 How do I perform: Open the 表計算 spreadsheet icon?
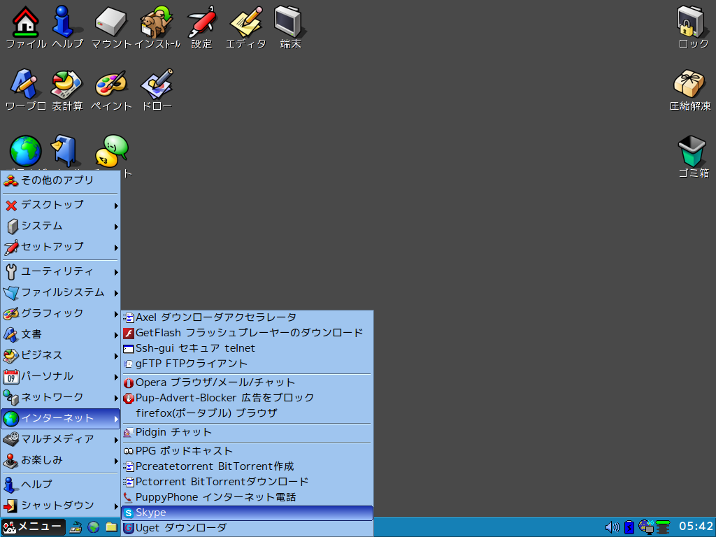(66, 84)
